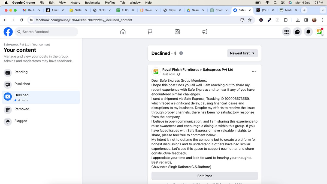Switch to the X (2) tab
The width and height of the screenshot is (327, 184).
(266, 10)
